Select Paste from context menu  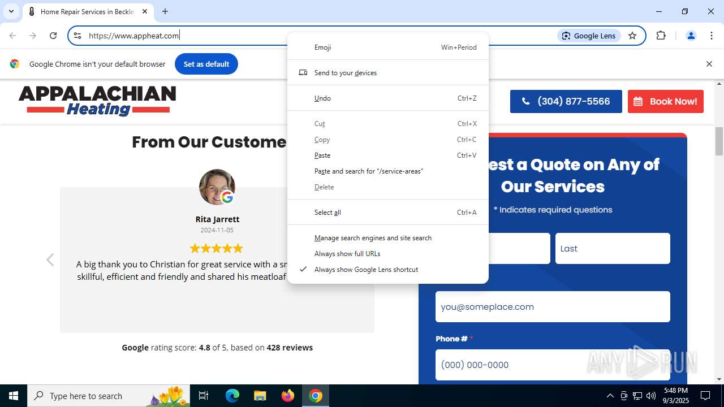coord(388,155)
